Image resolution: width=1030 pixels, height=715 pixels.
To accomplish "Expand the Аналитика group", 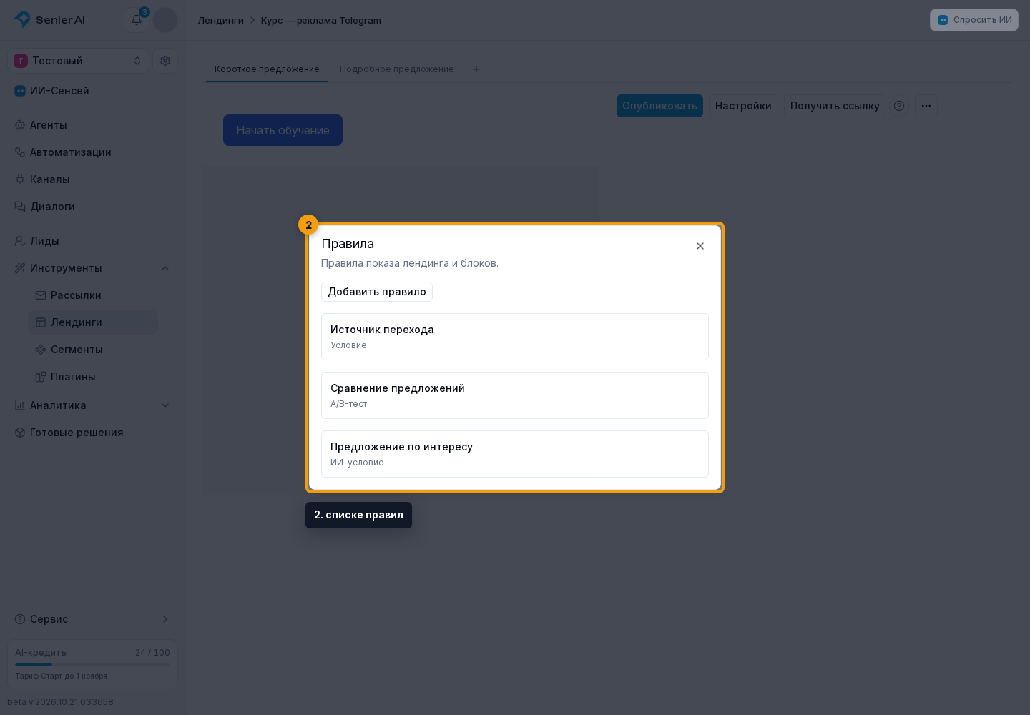I will (x=92, y=405).
